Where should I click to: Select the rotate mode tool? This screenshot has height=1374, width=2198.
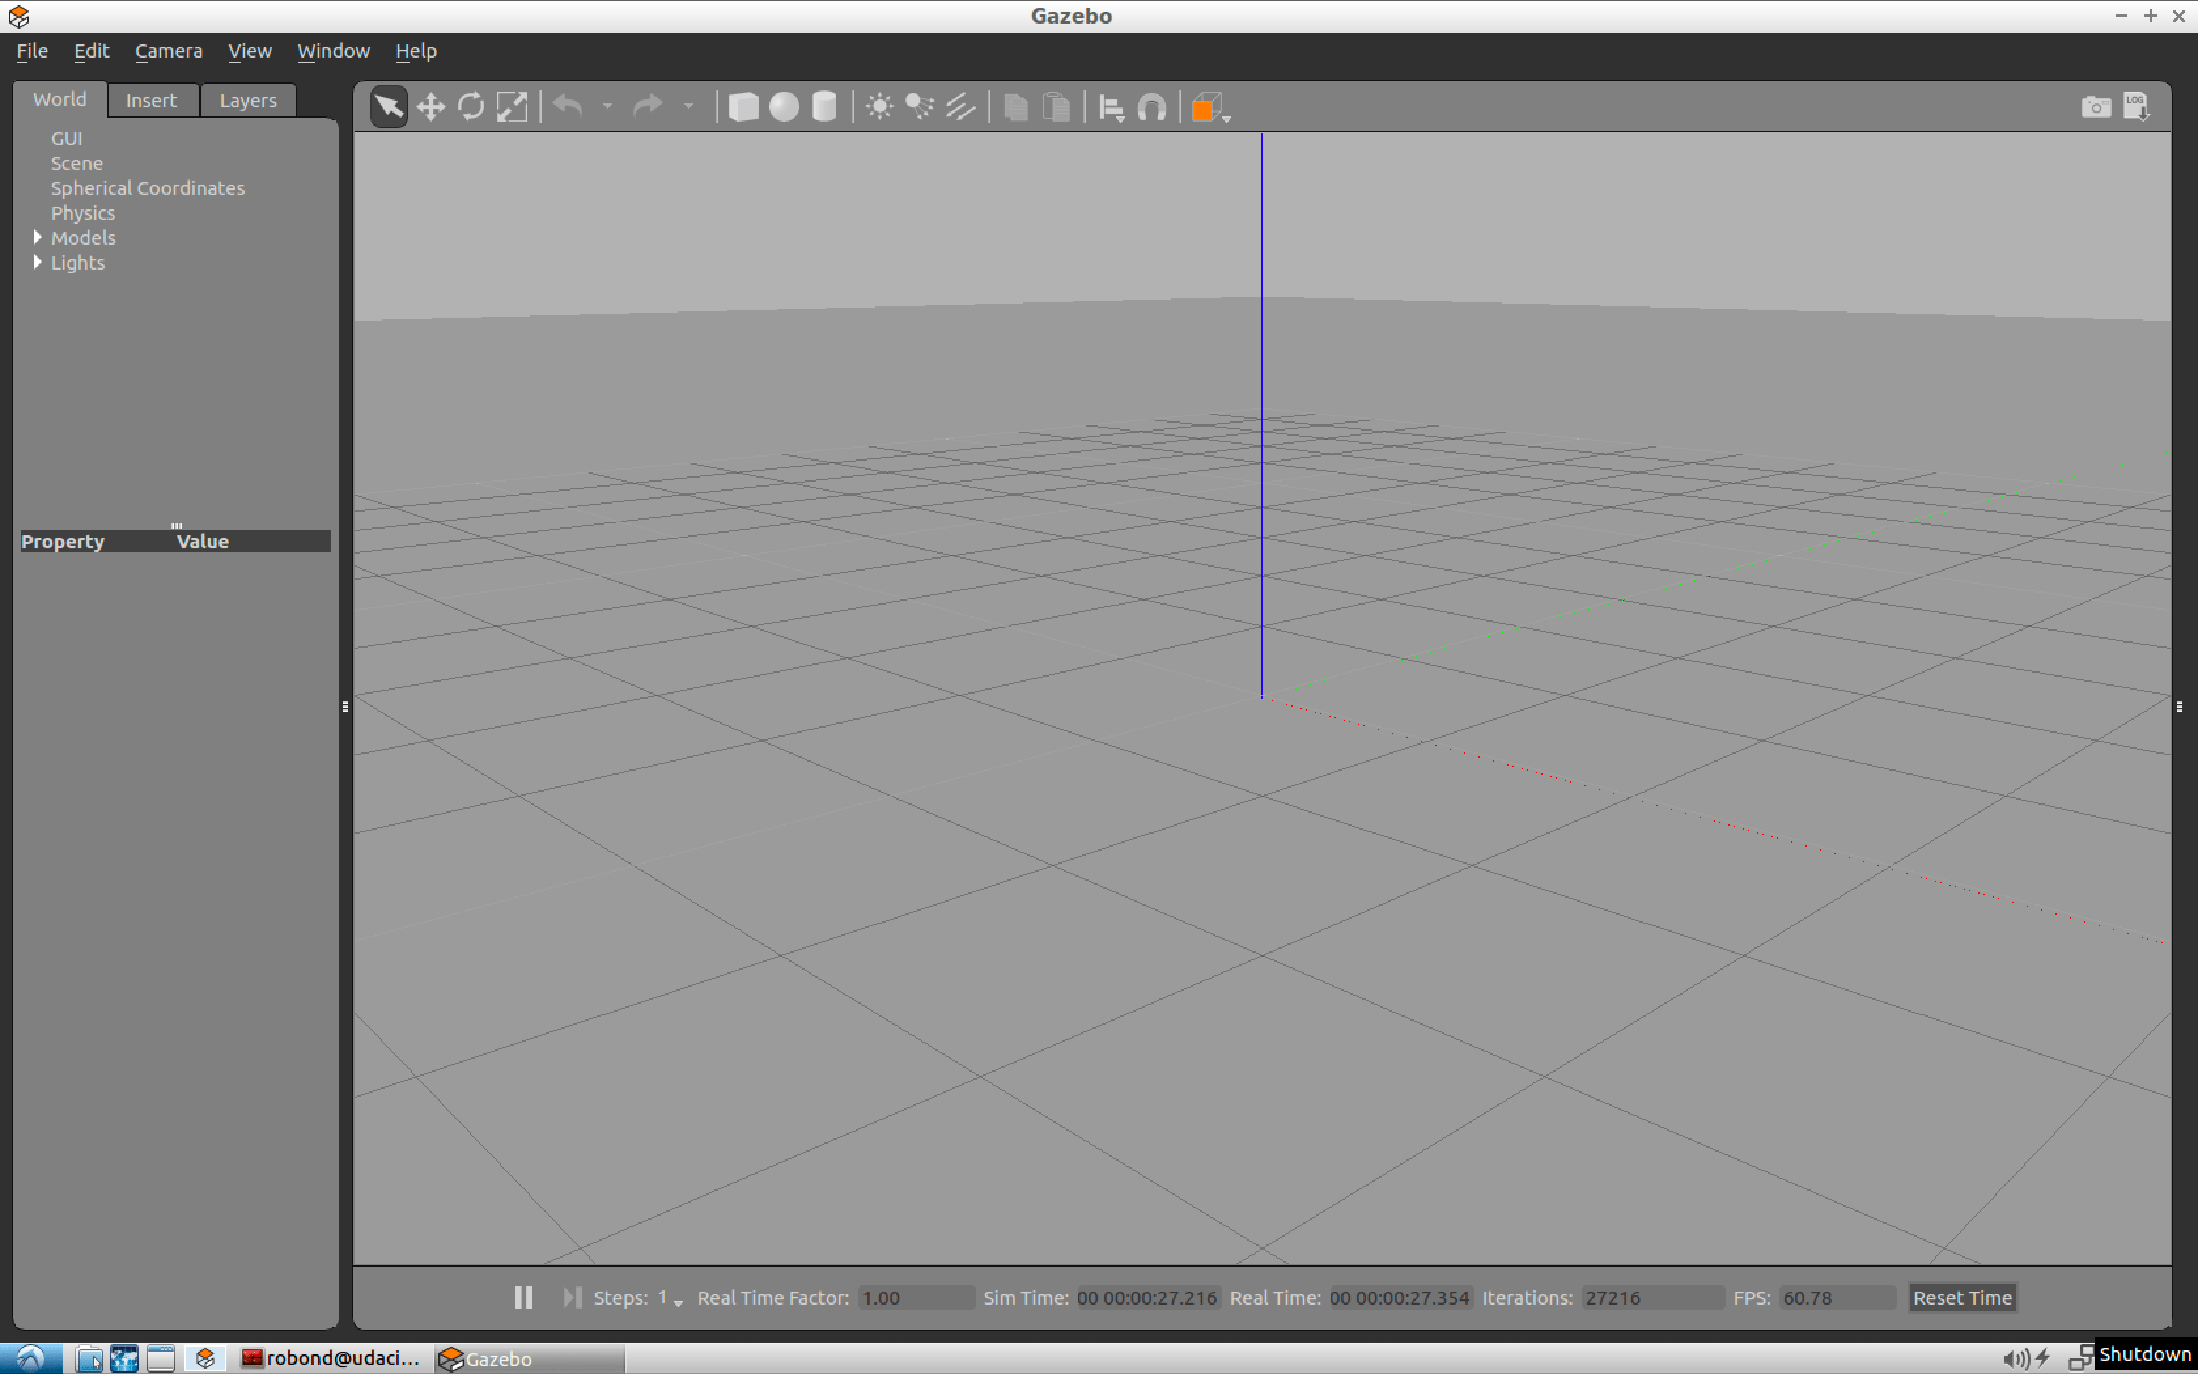pyautogui.click(x=472, y=107)
